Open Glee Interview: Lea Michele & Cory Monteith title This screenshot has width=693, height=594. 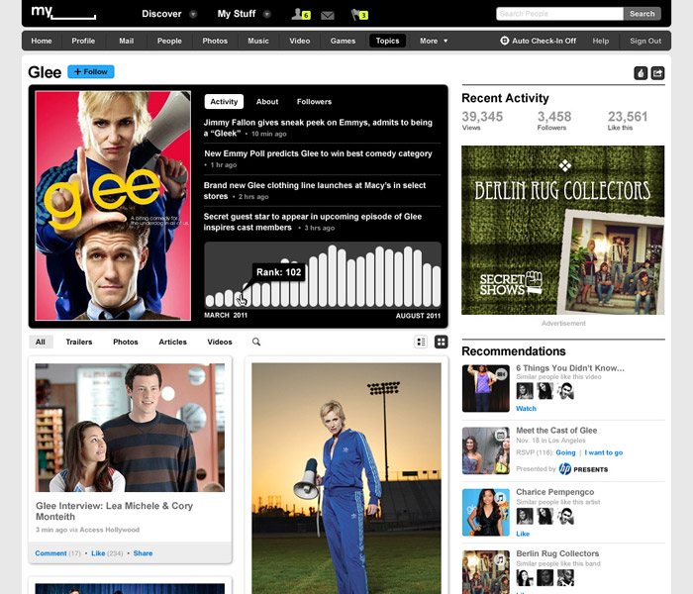pyautogui.click(x=114, y=511)
